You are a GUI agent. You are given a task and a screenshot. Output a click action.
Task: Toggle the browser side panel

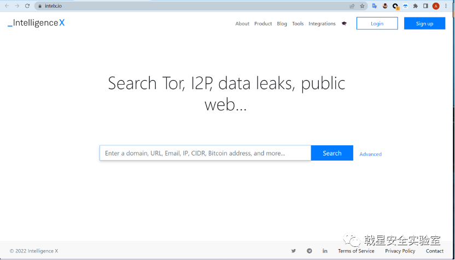click(425, 6)
